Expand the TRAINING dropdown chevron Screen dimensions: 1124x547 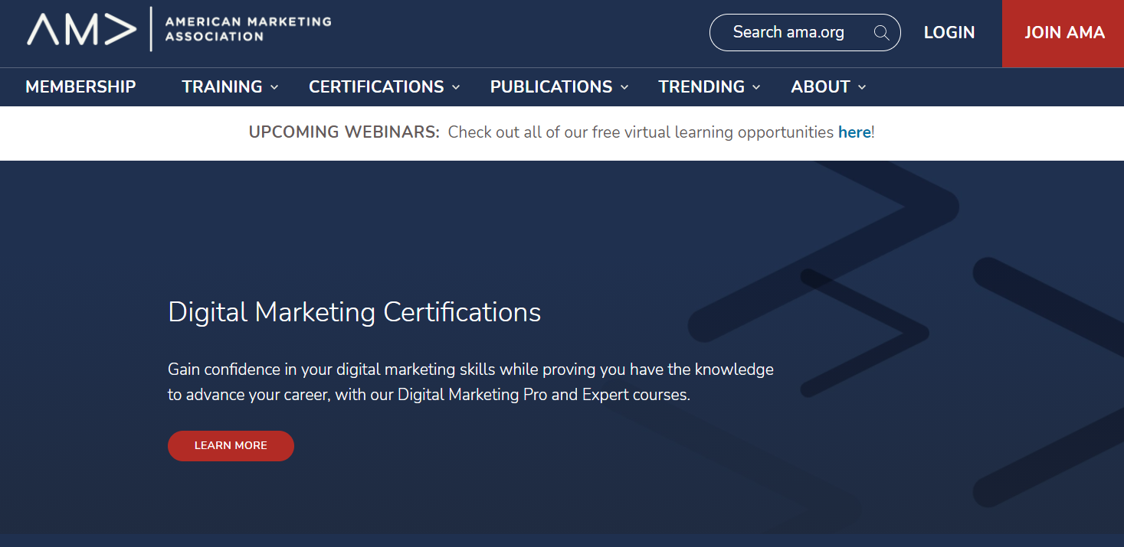point(274,87)
